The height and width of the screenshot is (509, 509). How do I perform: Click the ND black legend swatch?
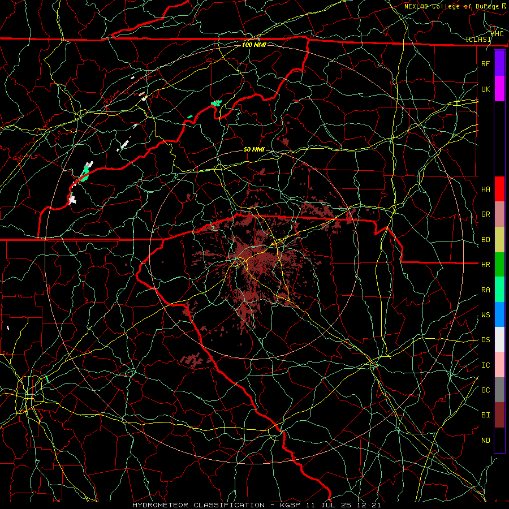coord(499,440)
